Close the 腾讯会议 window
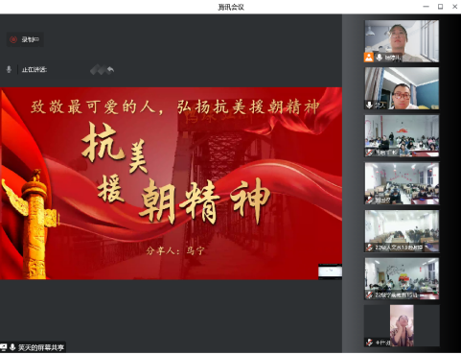 pos(455,7)
